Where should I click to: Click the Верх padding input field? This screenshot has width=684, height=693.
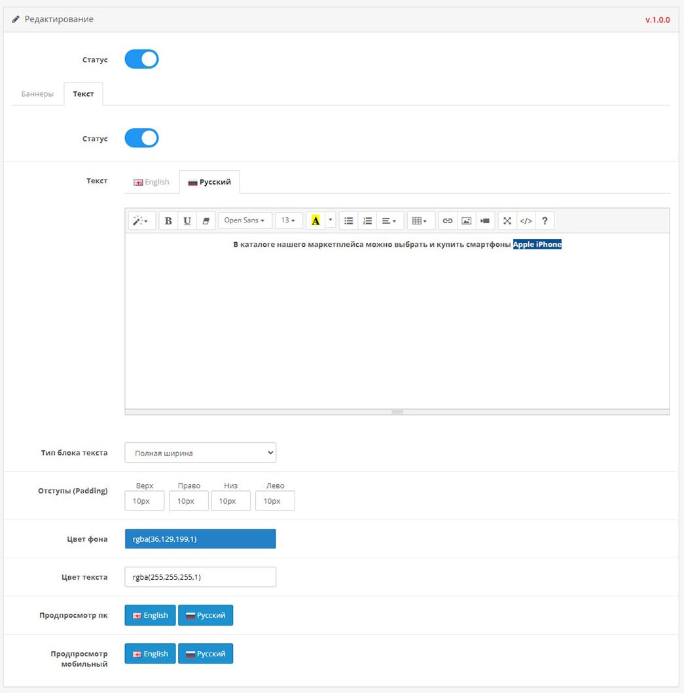click(x=145, y=501)
